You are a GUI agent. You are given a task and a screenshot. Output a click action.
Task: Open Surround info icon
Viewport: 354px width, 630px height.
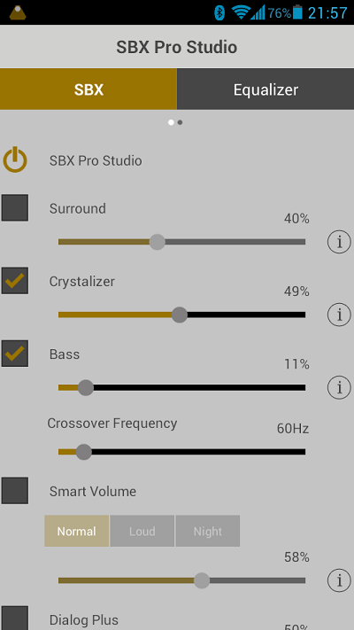(339, 242)
